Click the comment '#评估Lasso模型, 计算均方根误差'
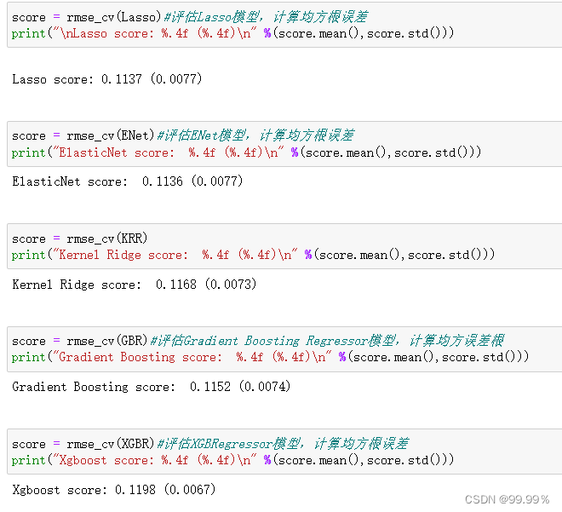Screen dimensions: 562x512 (266, 17)
